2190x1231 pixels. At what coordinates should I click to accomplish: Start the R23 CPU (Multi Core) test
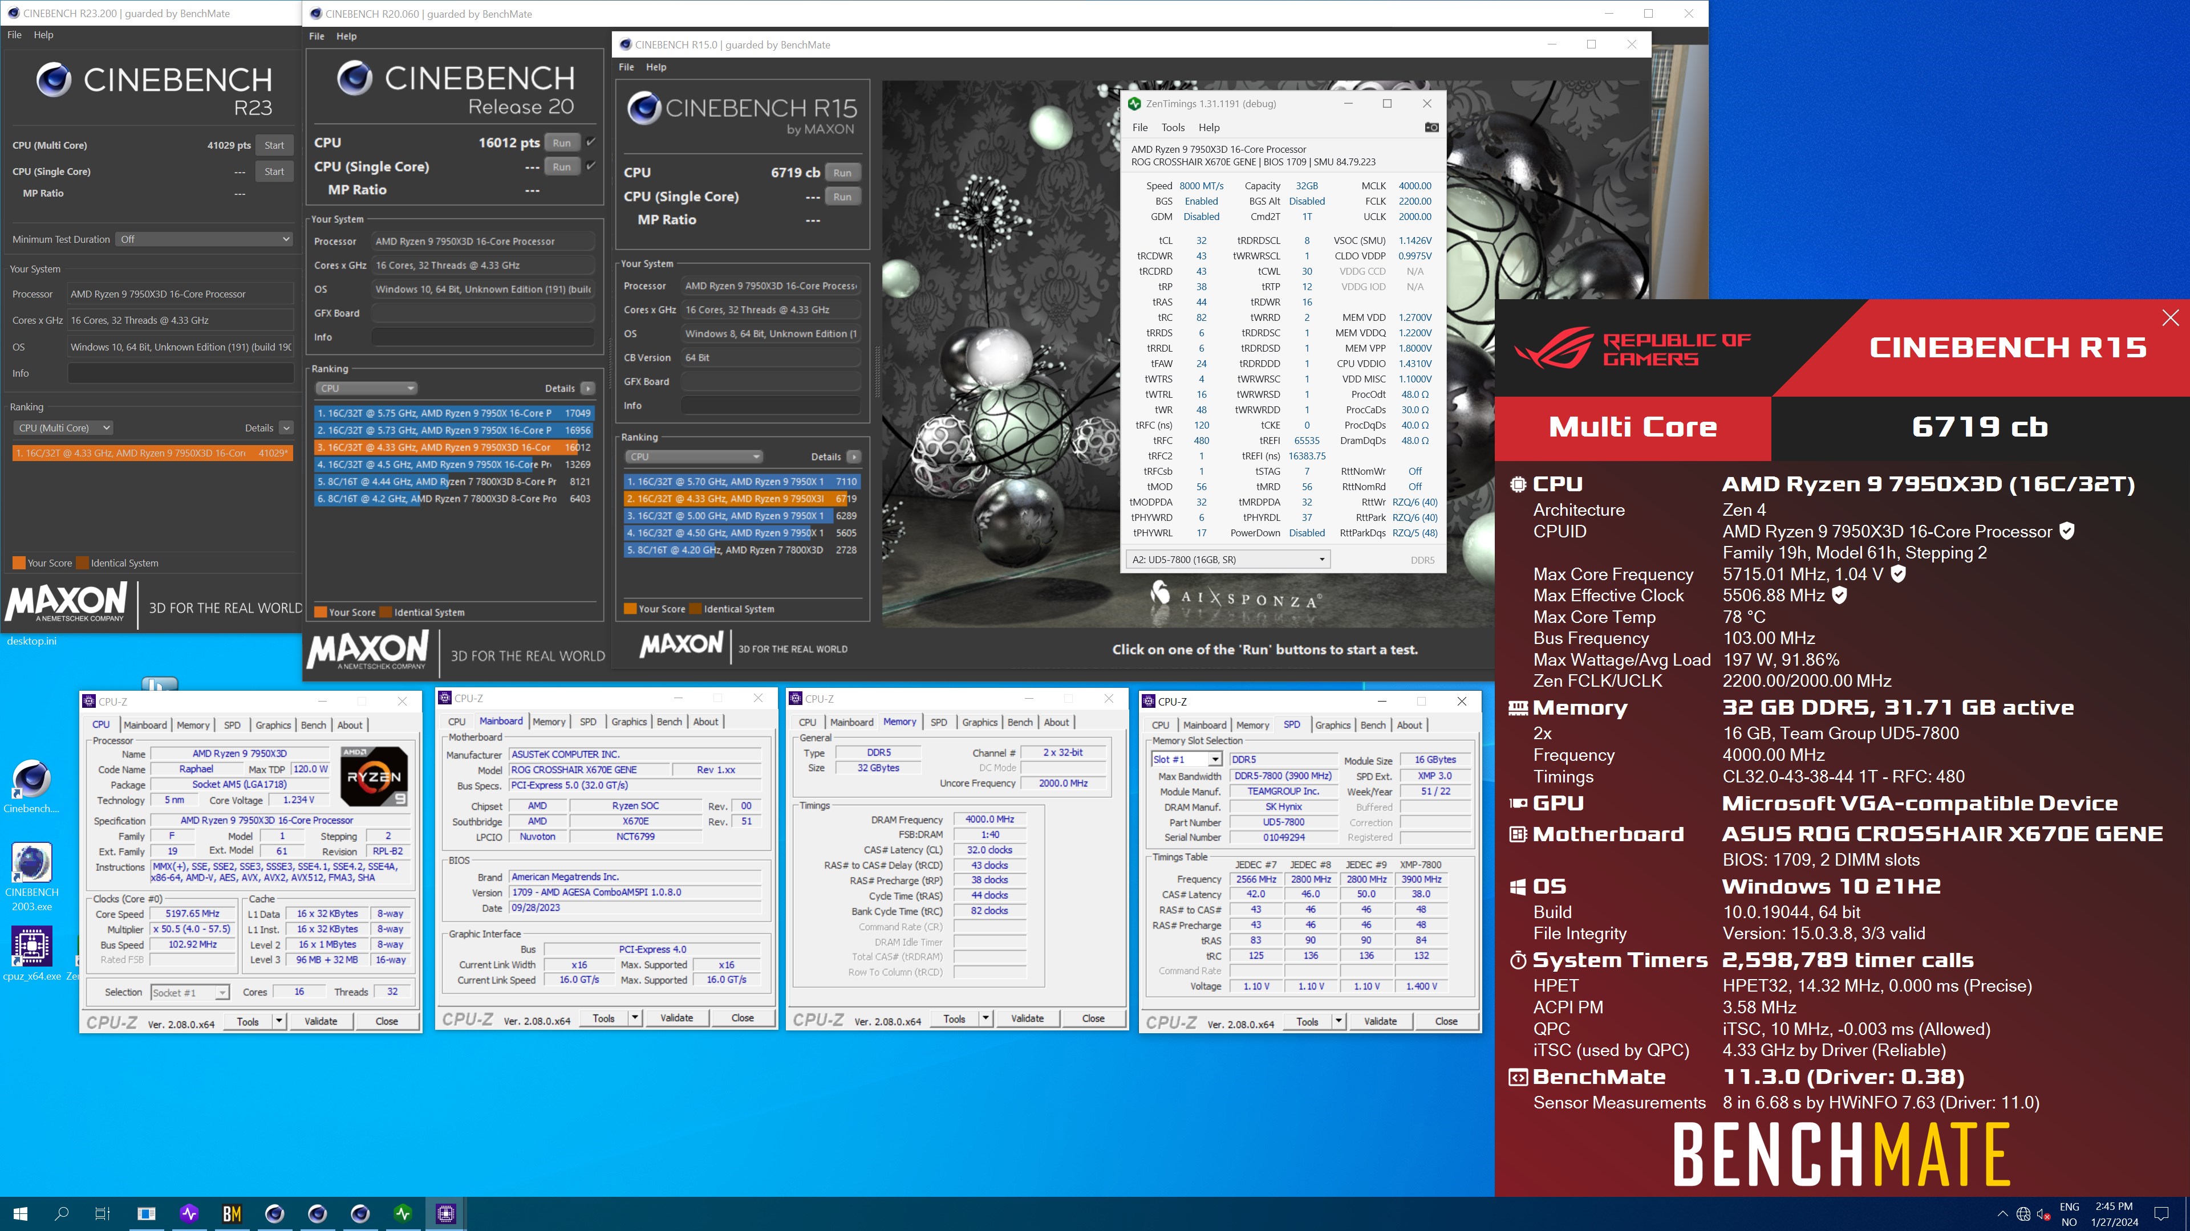[274, 145]
